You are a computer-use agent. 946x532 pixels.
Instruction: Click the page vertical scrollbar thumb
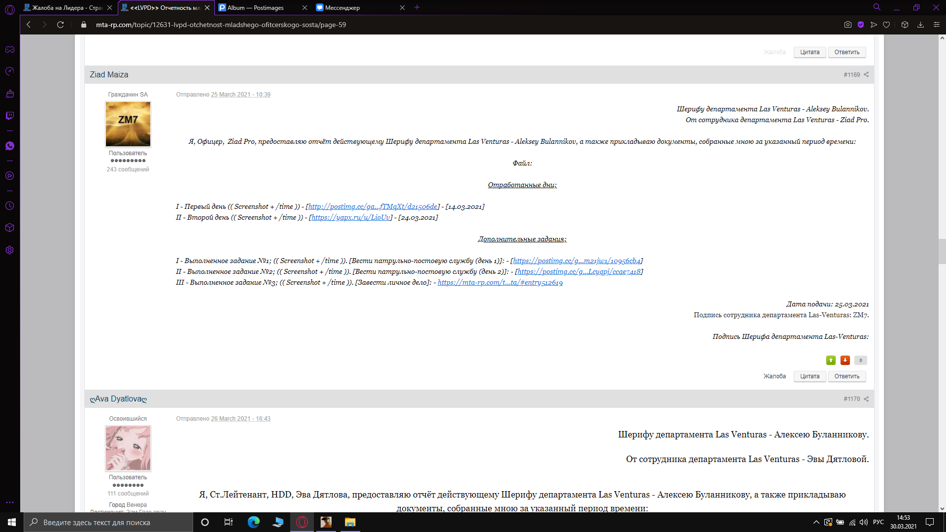[942, 251]
